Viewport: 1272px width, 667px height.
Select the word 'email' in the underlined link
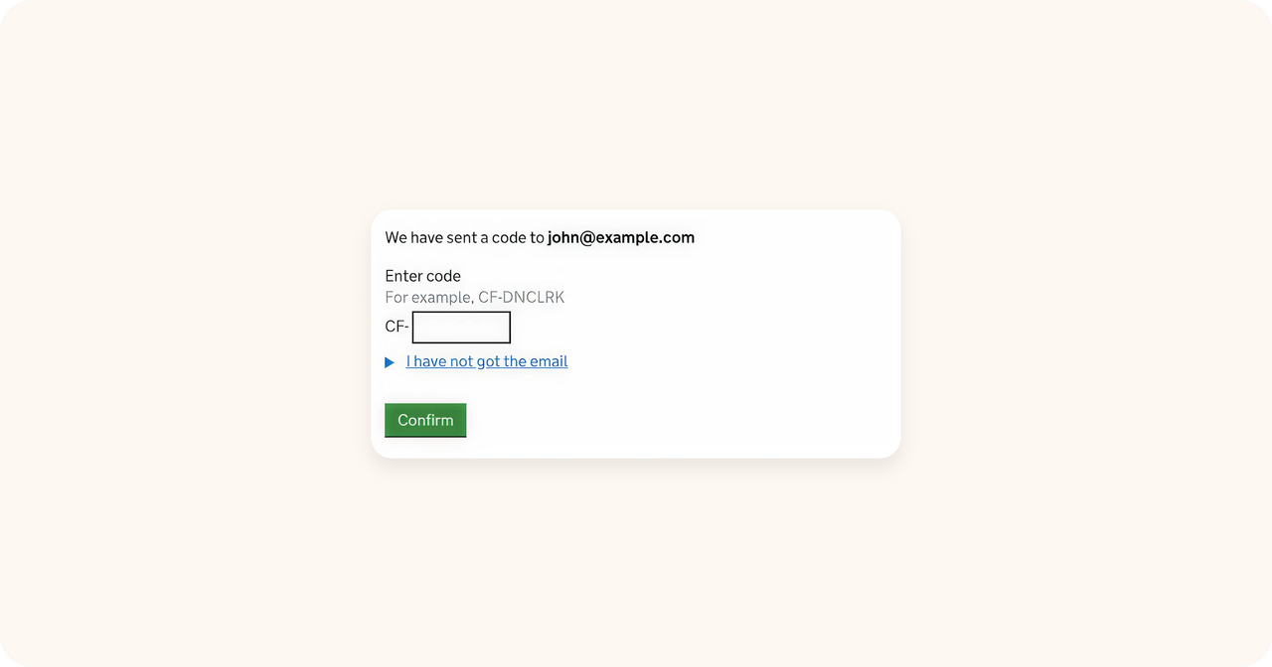point(549,361)
